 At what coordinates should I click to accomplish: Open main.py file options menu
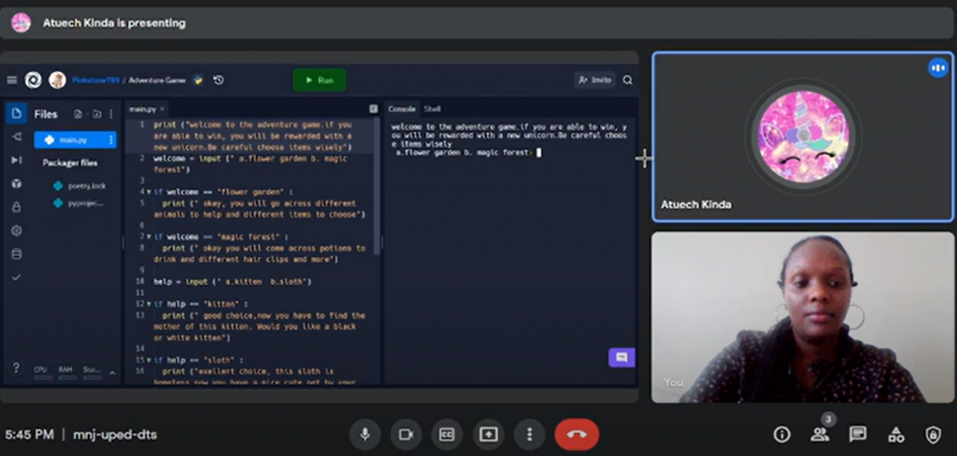point(111,140)
